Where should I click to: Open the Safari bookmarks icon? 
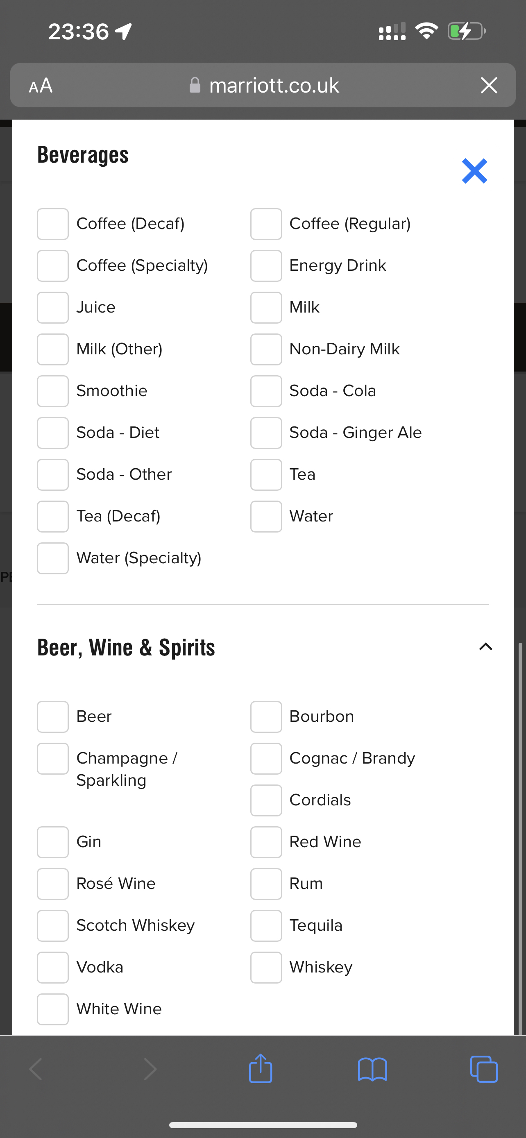coord(372,1069)
